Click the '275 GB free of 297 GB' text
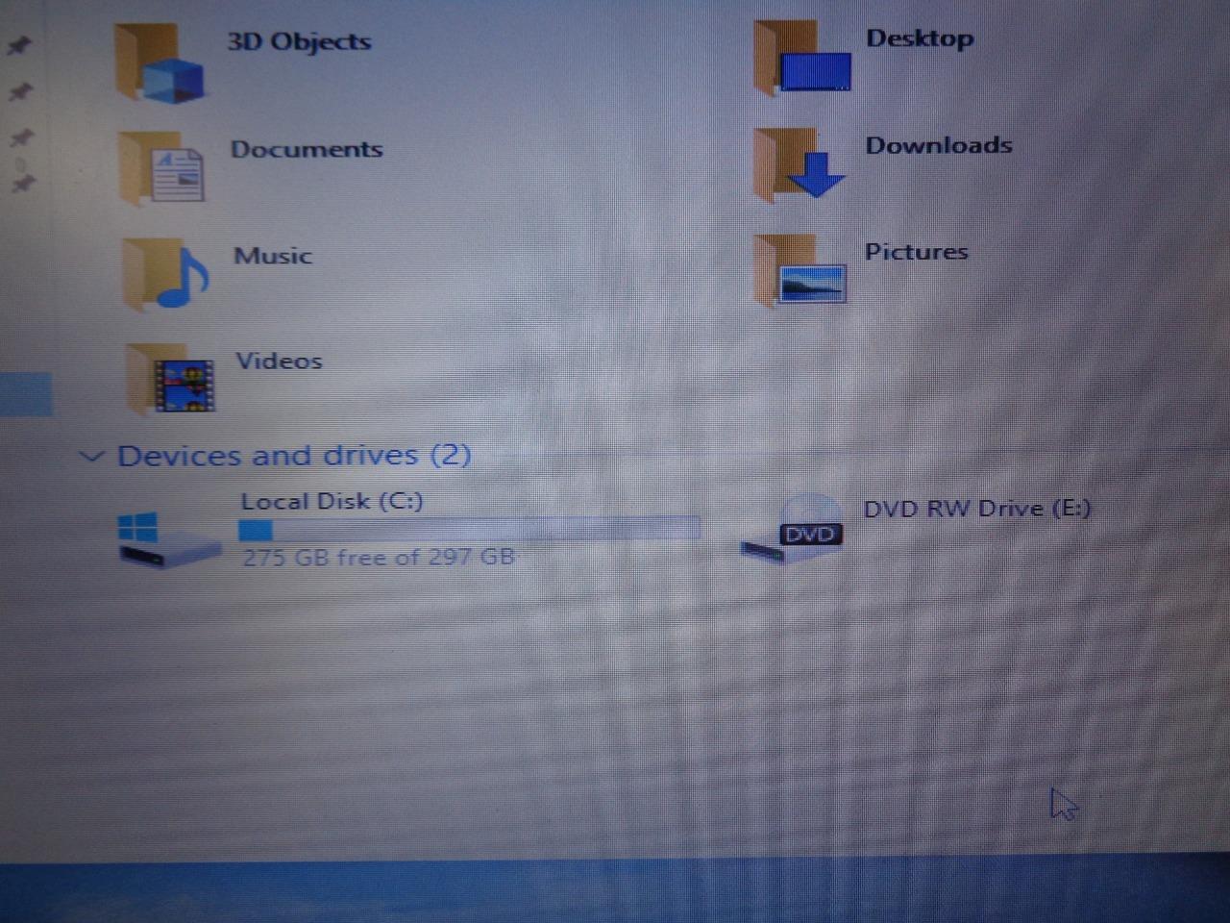1230x923 pixels. 379,557
